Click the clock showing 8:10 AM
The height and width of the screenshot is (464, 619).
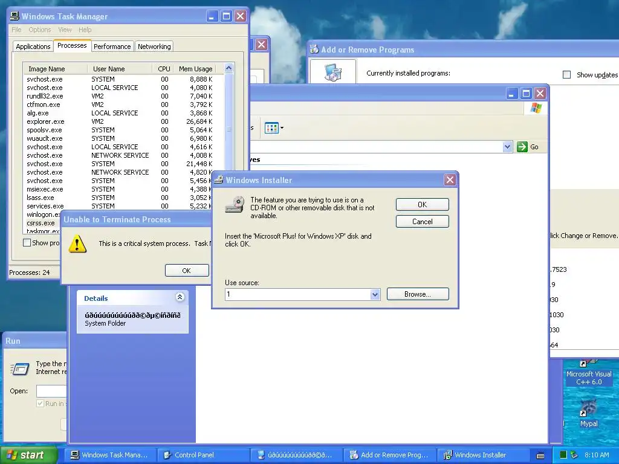pyautogui.click(x=597, y=455)
